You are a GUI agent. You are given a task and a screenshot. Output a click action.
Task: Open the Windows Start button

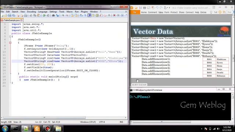click(5, 129)
